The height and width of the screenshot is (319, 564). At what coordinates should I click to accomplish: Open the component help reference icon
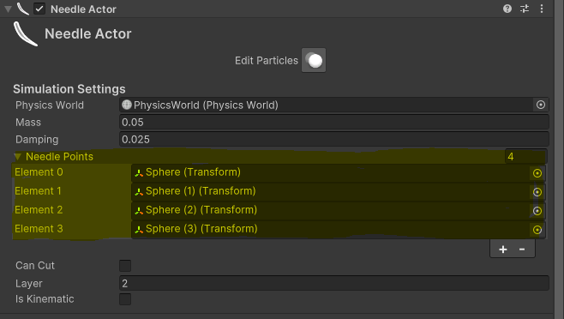coord(507,9)
